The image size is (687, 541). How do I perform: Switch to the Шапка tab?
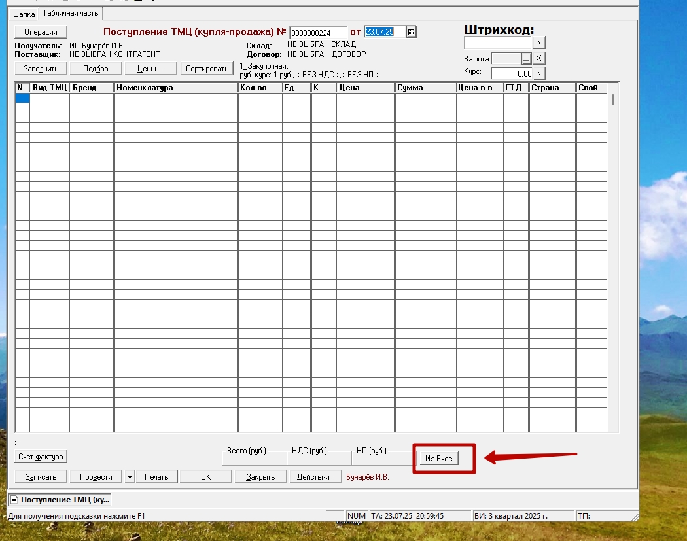click(24, 14)
